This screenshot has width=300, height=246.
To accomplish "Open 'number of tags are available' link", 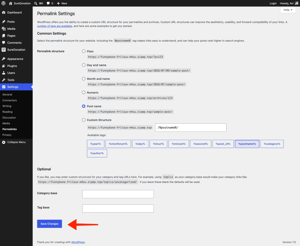I will click(x=54, y=26).
